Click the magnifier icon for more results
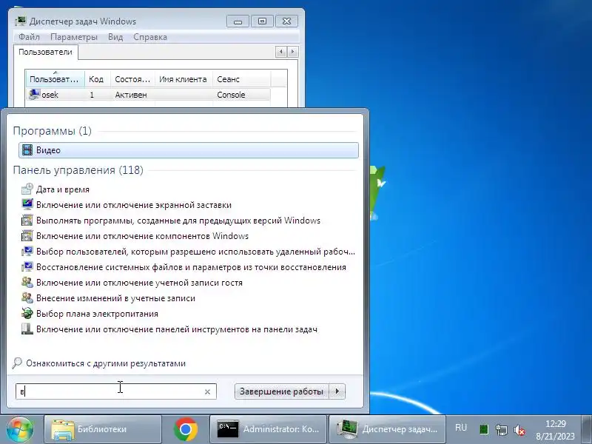592x444 pixels. 17,363
